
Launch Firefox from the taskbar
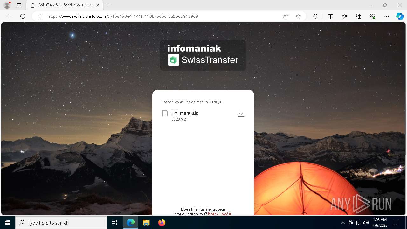coord(162,223)
